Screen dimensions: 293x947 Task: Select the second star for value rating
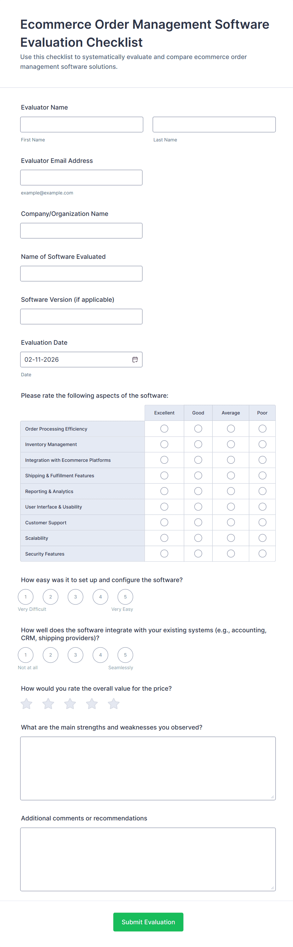(48, 704)
